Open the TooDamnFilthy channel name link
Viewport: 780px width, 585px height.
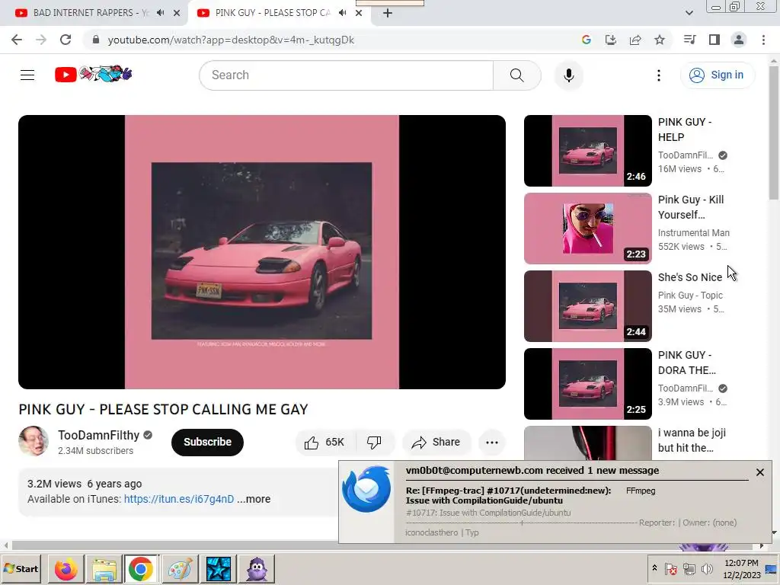click(98, 435)
